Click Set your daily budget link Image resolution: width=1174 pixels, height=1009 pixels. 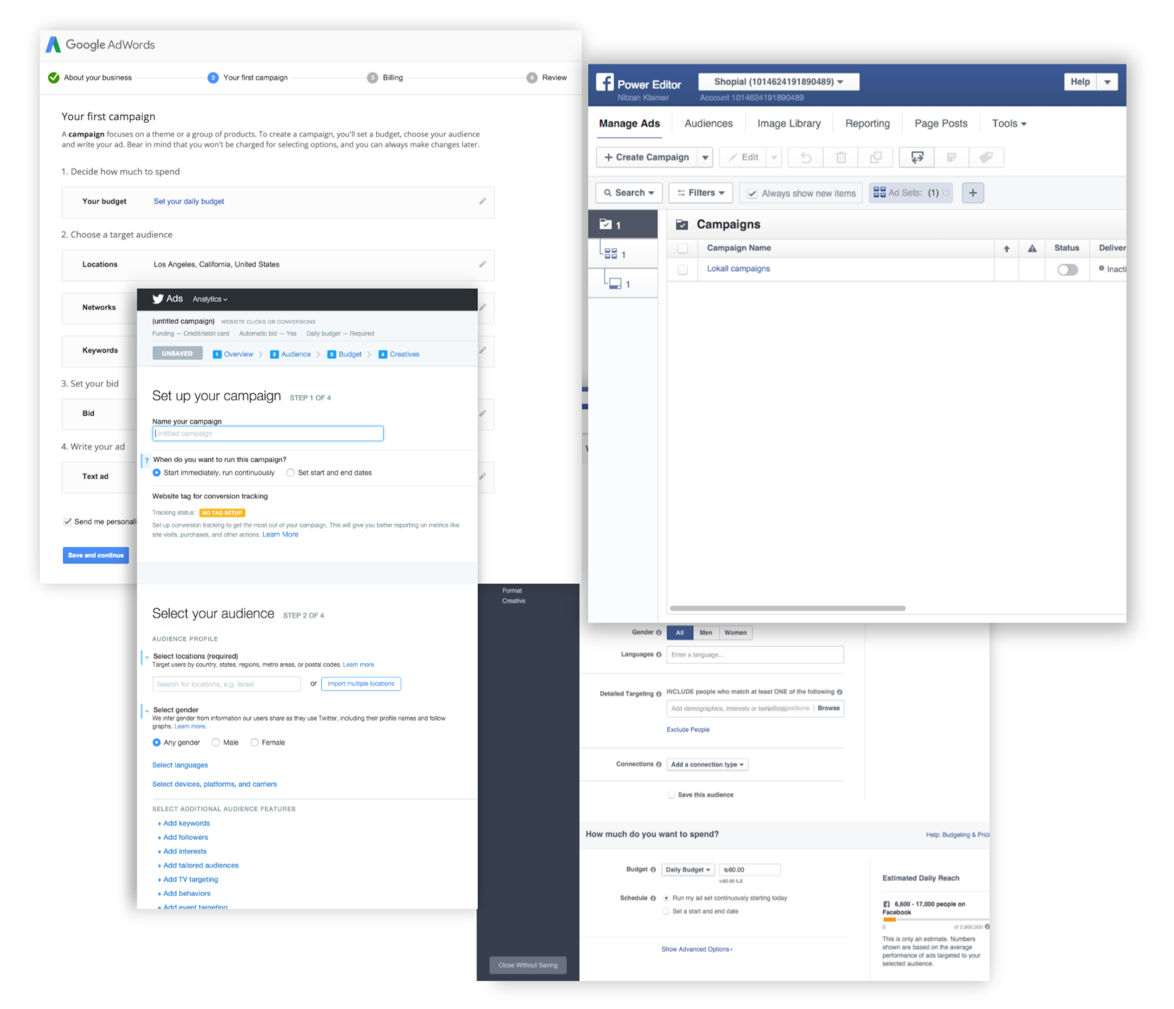pyautogui.click(x=189, y=201)
